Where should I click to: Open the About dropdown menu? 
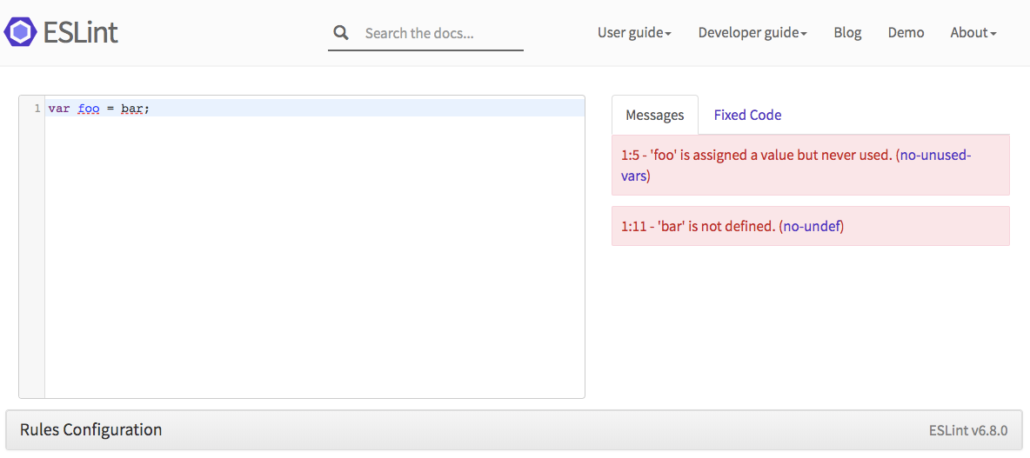point(973,32)
